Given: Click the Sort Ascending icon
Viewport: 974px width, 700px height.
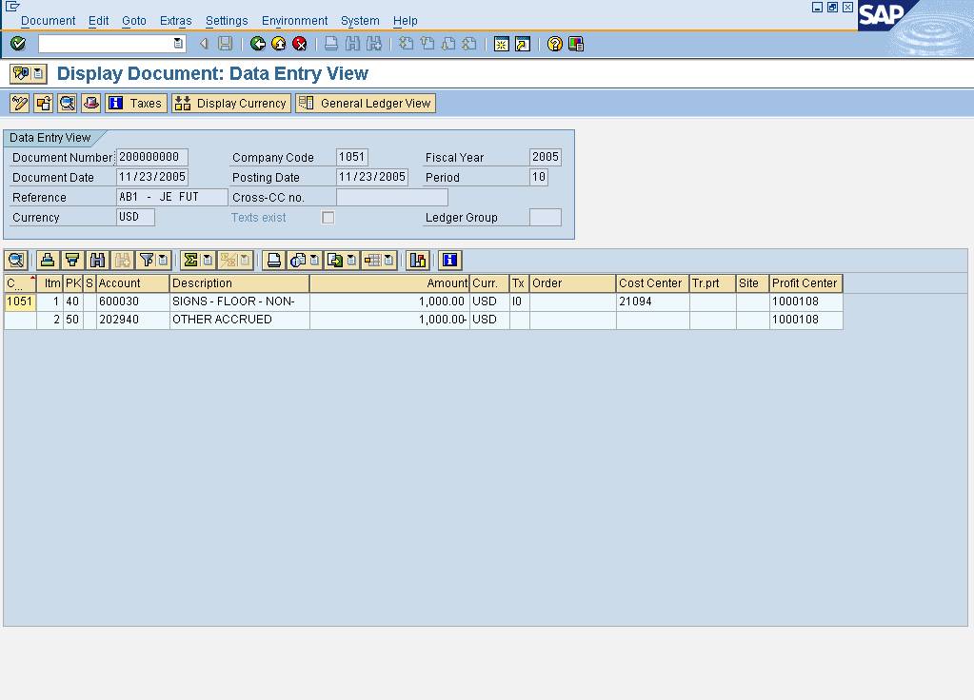Looking at the screenshot, I should [x=48, y=260].
